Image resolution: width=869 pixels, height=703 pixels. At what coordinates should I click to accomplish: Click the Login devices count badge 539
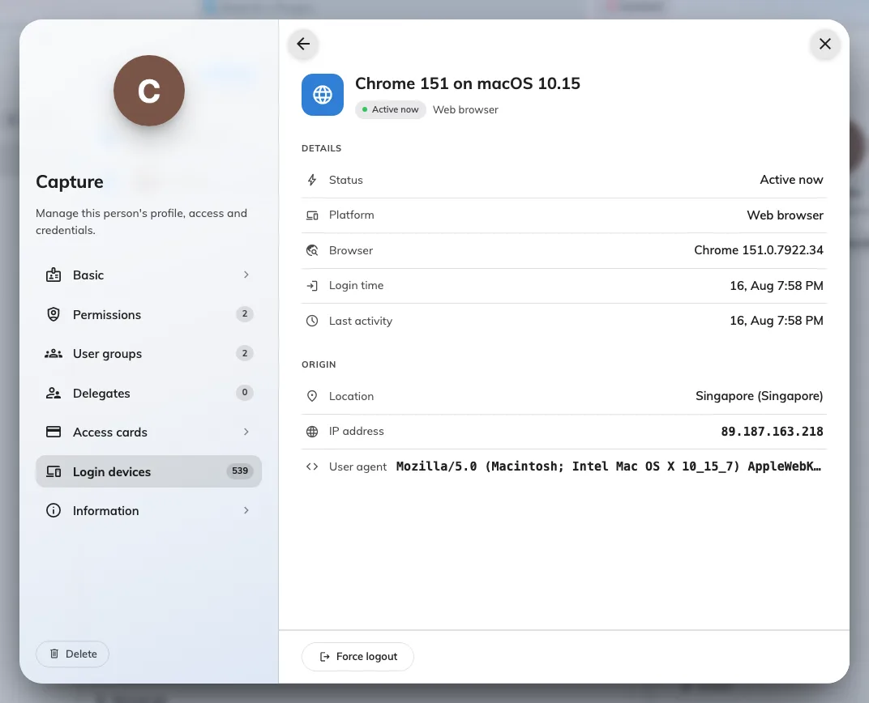240,471
